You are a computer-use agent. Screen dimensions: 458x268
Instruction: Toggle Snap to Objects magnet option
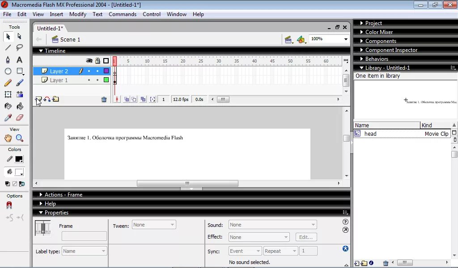click(9, 205)
